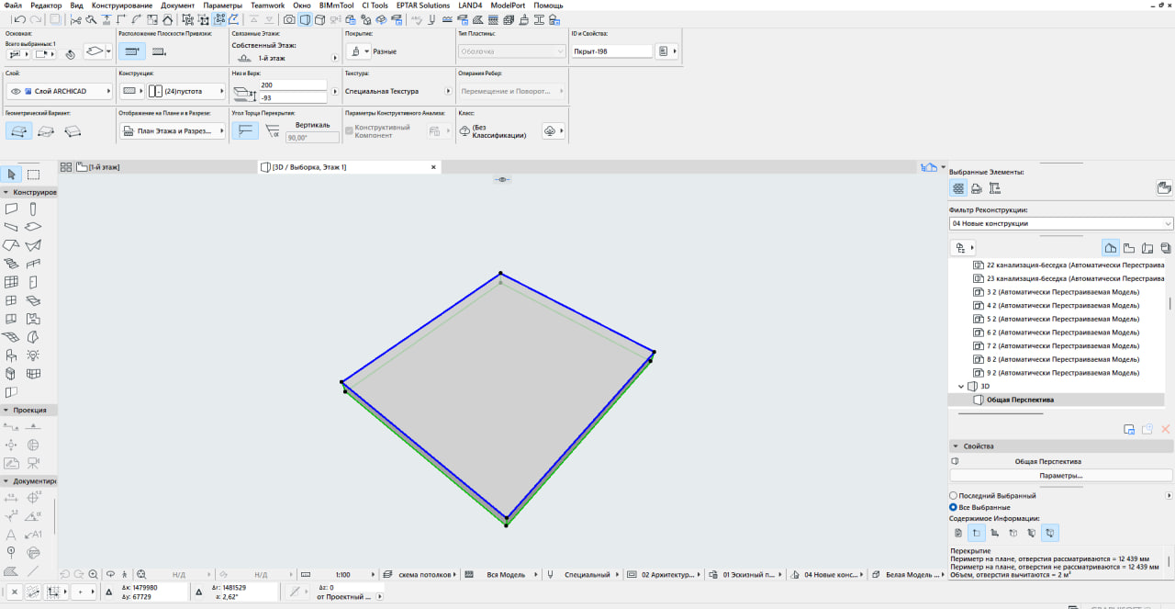This screenshot has height=609, width=1175.
Task: Select the vertical slab edge angle button
Action: [x=245, y=130]
